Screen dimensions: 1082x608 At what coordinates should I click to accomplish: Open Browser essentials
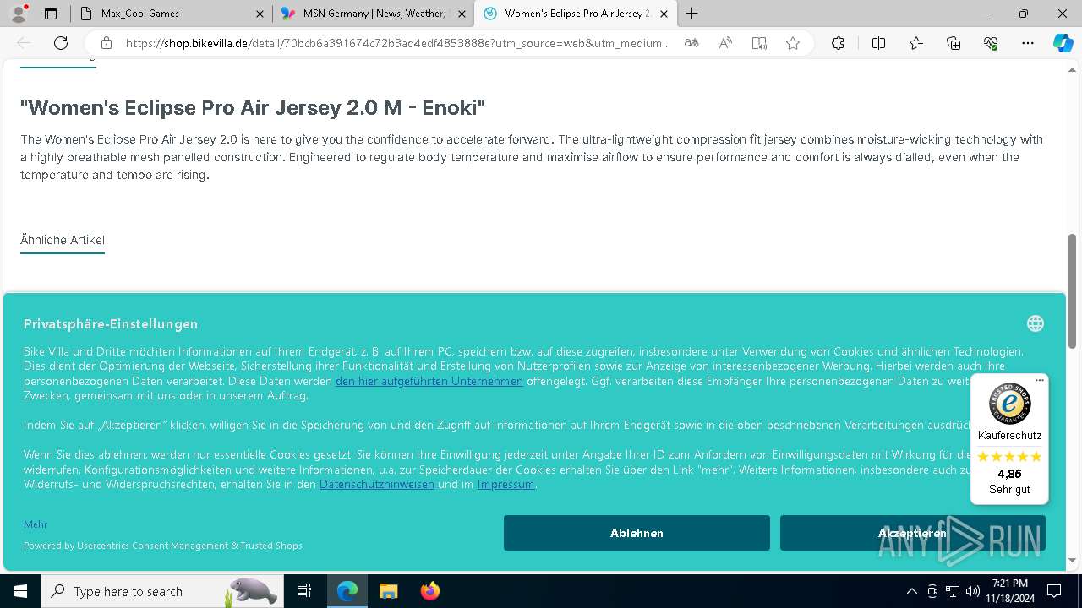[991, 43]
